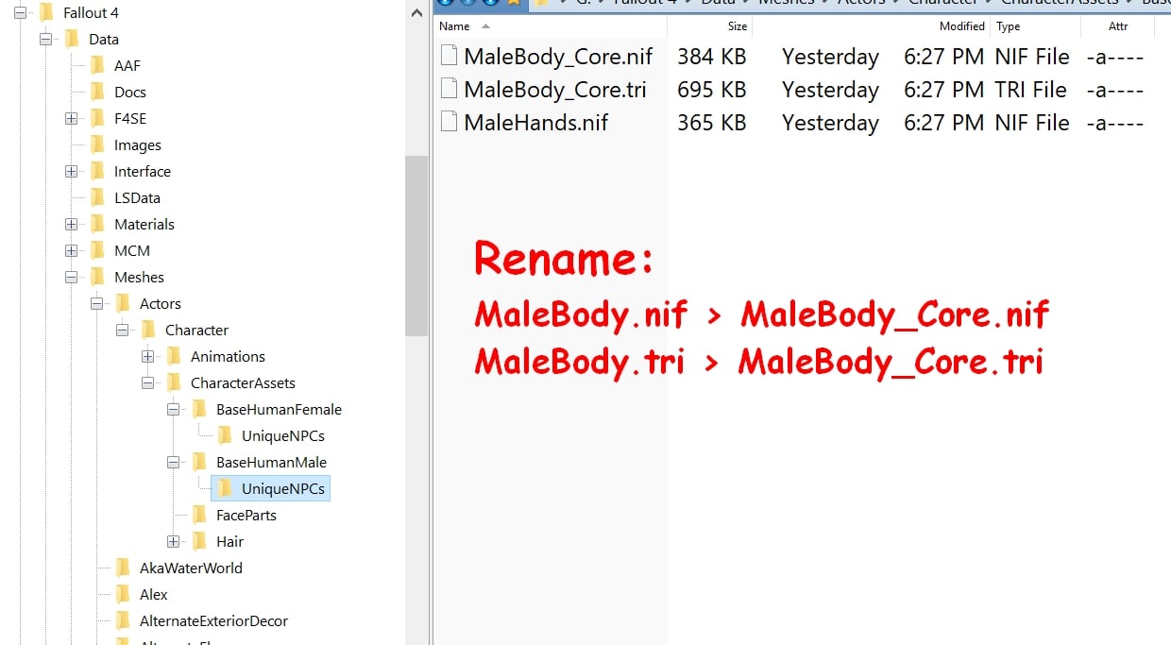Select the AkaWaterWorld folder
This screenshot has height=645, width=1171.
point(192,568)
